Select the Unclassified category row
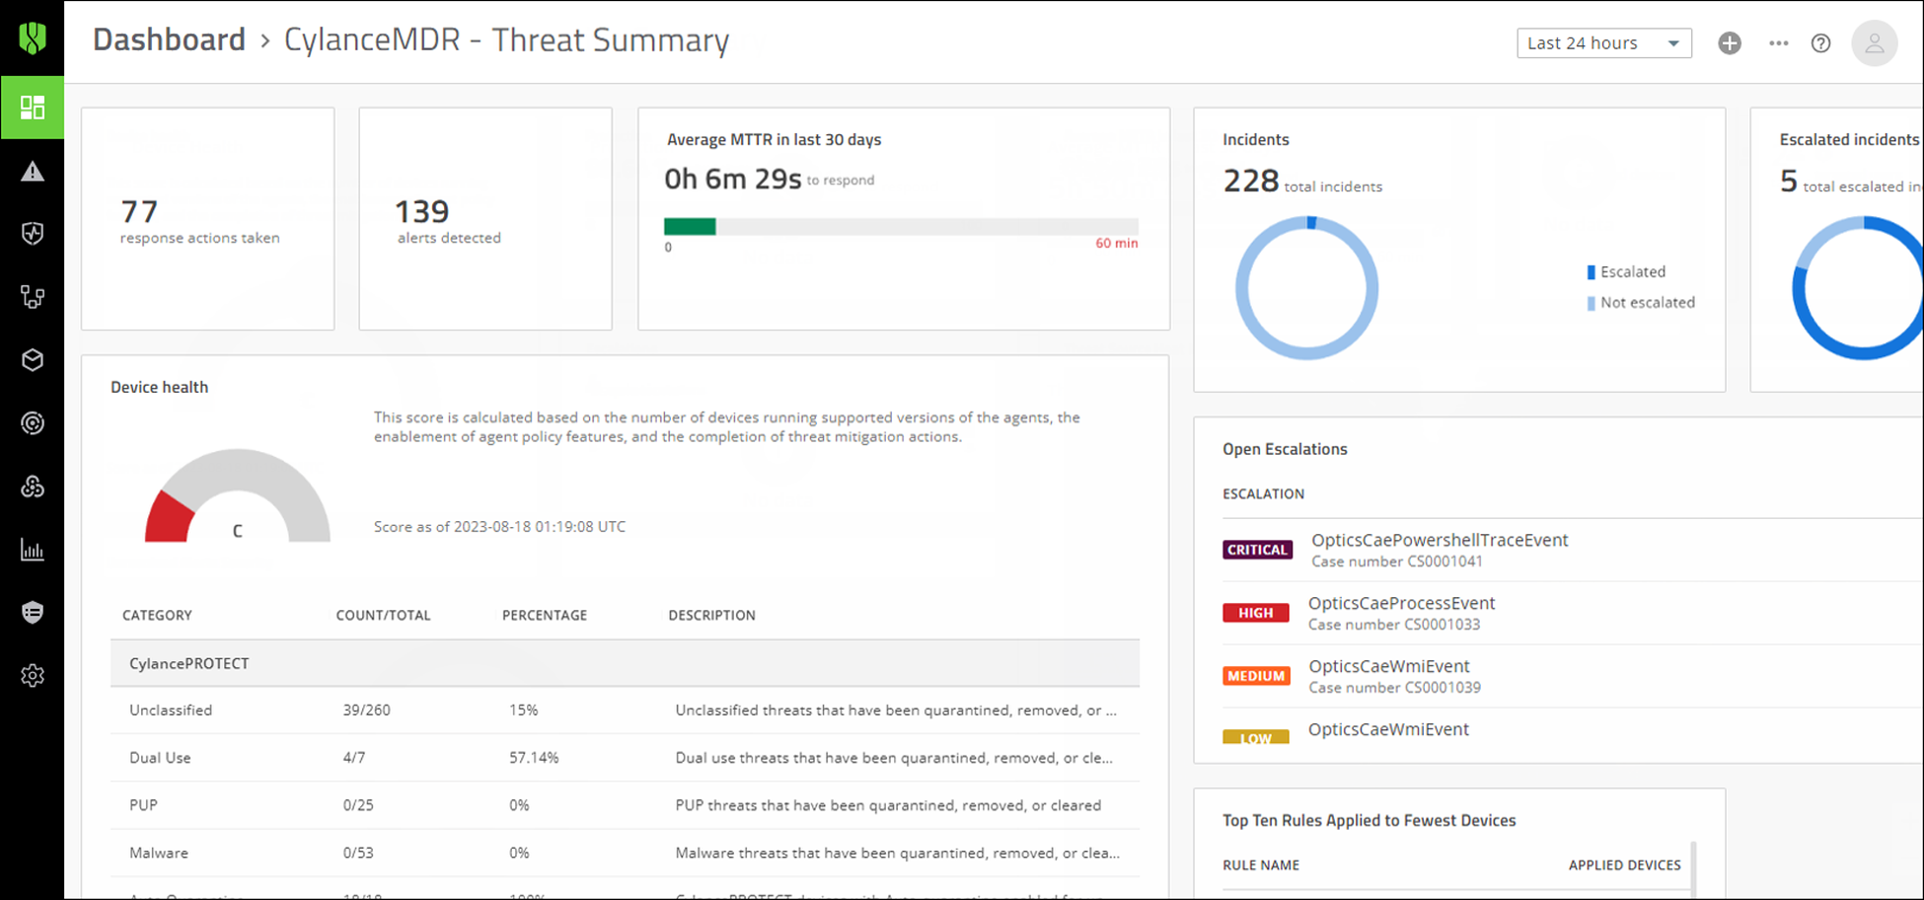Image resolution: width=1924 pixels, height=900 pixels. coord(626,711)
